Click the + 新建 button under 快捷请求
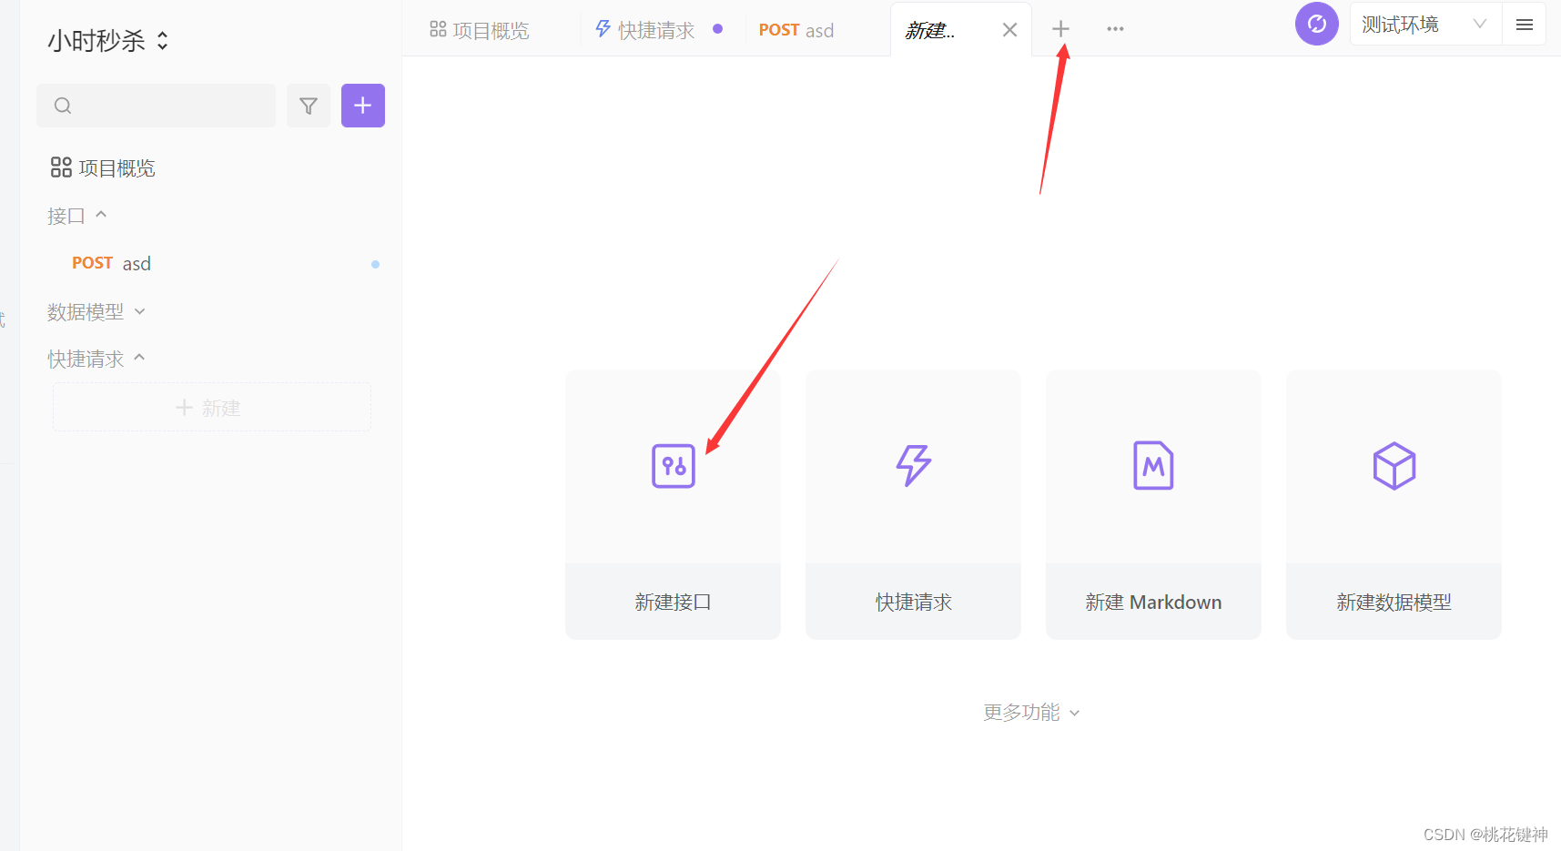 click(212, 408)
